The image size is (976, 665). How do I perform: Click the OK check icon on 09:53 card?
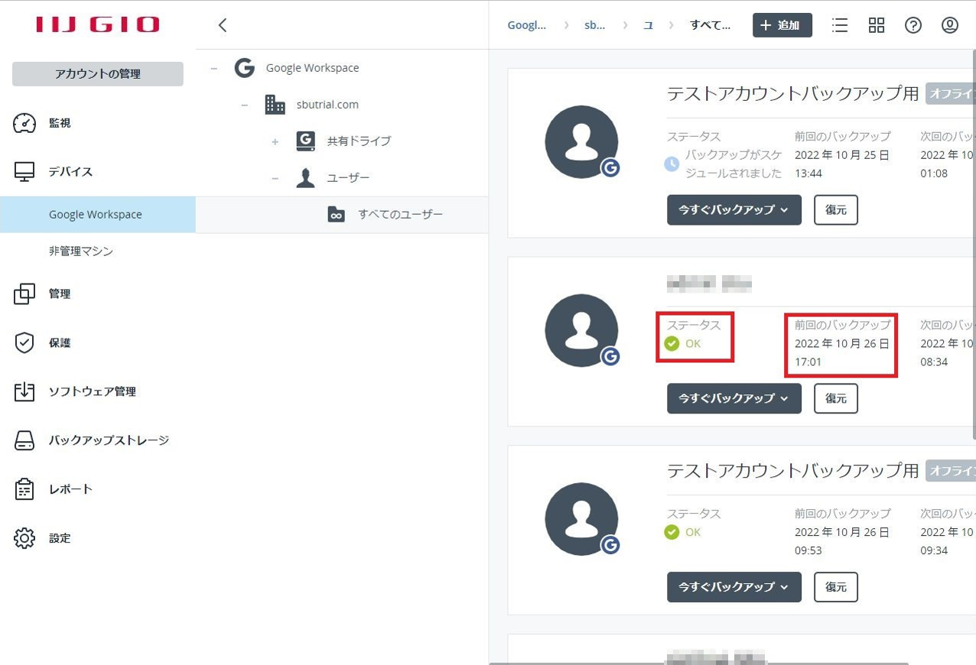coord(672,532)
